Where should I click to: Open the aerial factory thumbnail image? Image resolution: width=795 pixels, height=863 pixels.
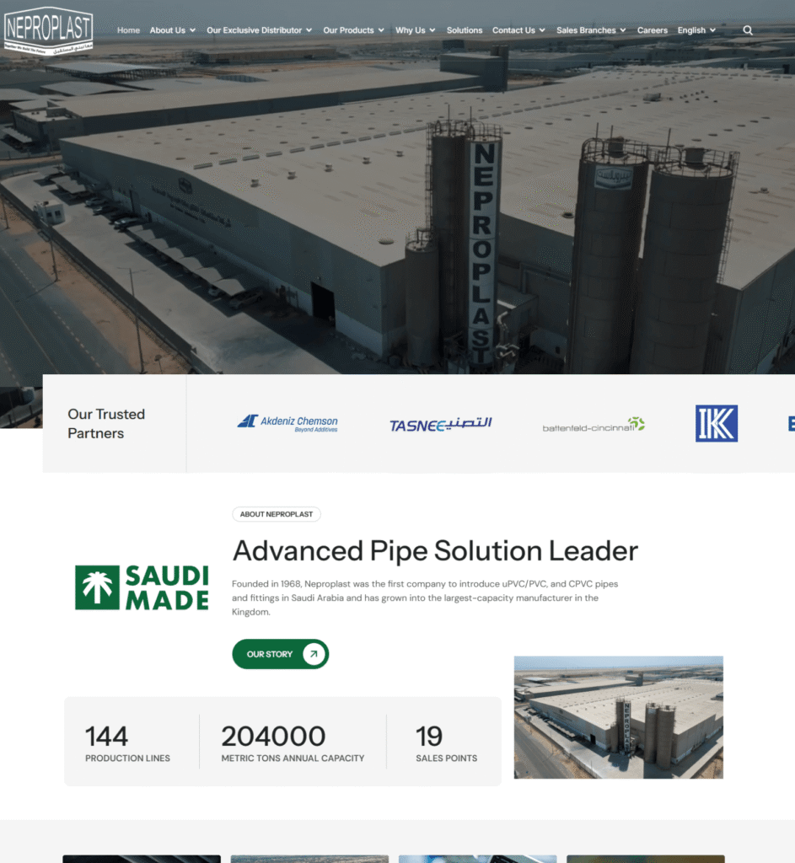618,717
